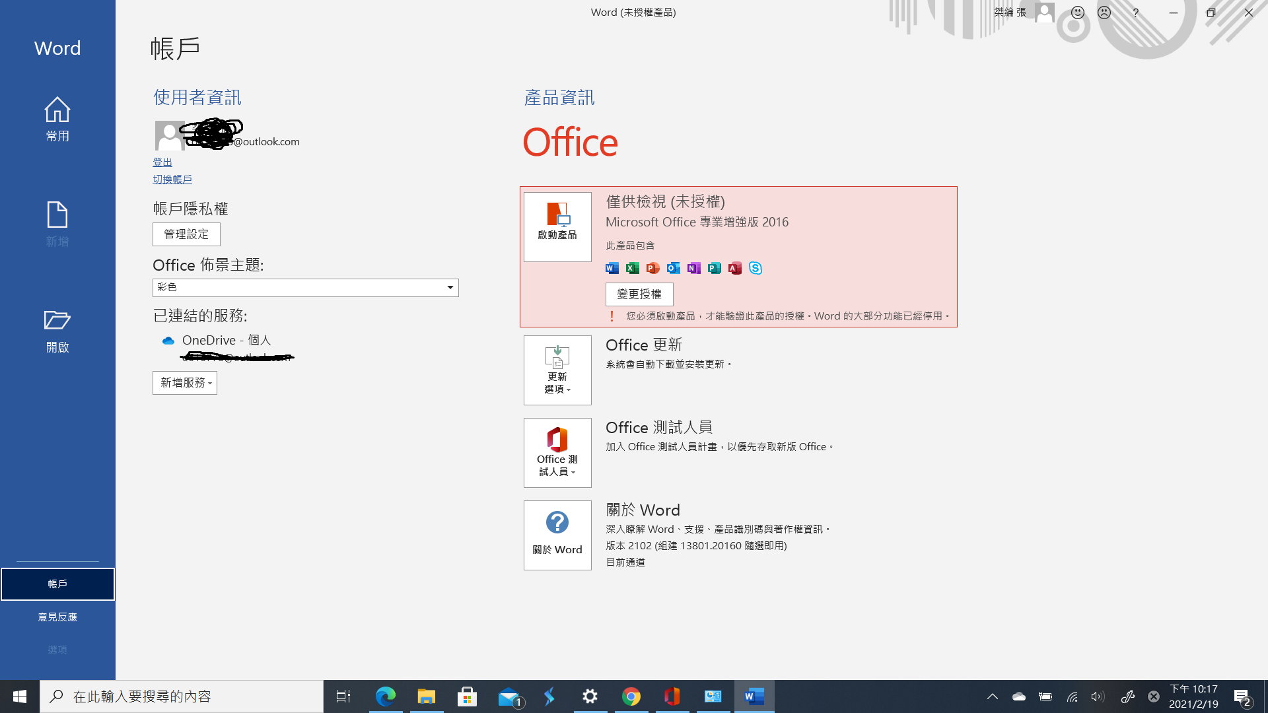Image resolution: width=1268 pixels, height=713 pixels.
Task: Select the Account (帳戶) sidebar tab
Action: click(57, 584)
